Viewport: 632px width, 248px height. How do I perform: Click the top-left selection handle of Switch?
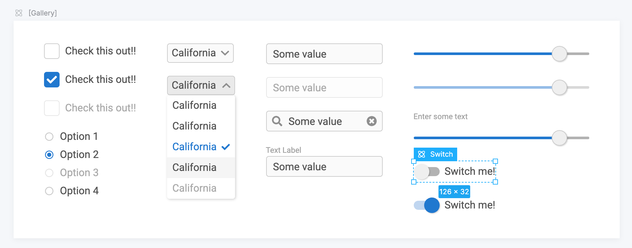(413, 161)
